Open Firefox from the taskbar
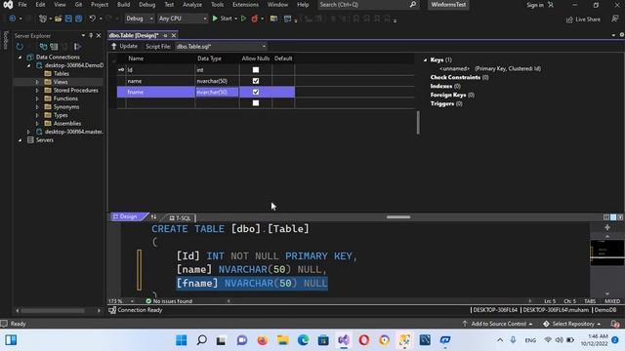The image size is (625, 351). click(x=263, y=340)
